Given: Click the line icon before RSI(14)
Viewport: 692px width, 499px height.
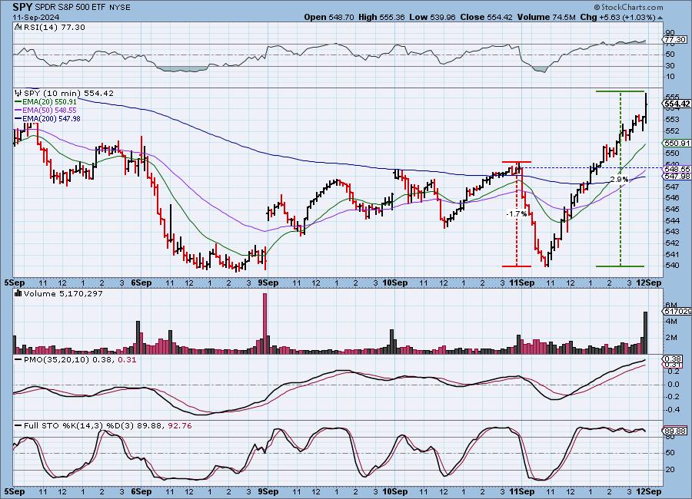Looking at the screenshot, I should pos(18,27).
